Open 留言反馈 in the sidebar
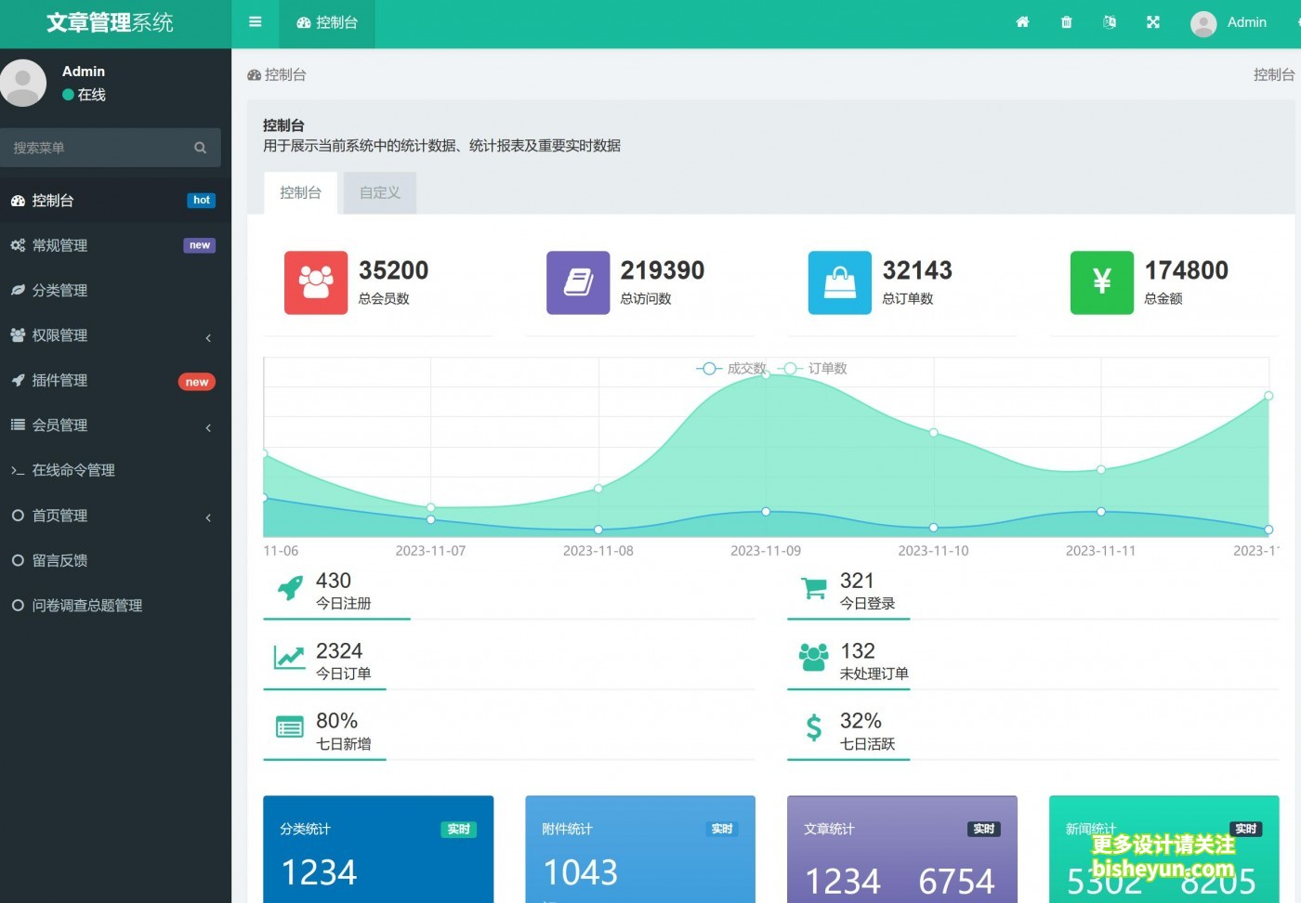The image size is (1301, 903). click(115, 560)
